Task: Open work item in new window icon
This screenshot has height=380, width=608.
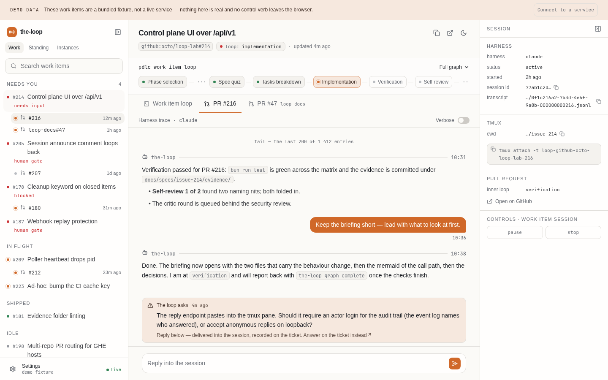Action: tap(450, 33)
